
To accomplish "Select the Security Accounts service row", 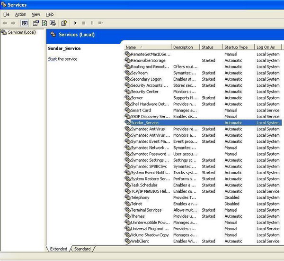I will tap(203, 85).
